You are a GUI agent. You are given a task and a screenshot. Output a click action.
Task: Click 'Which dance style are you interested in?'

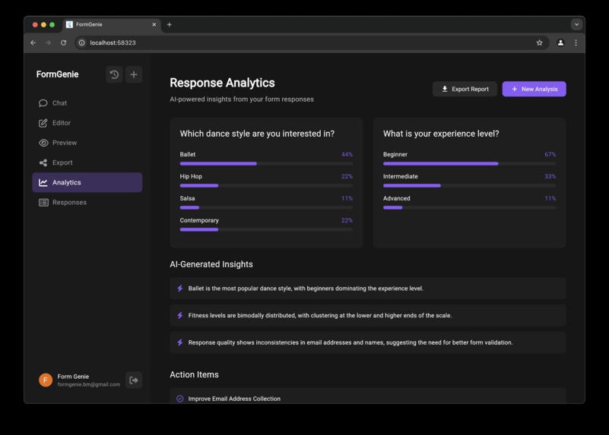257,134
